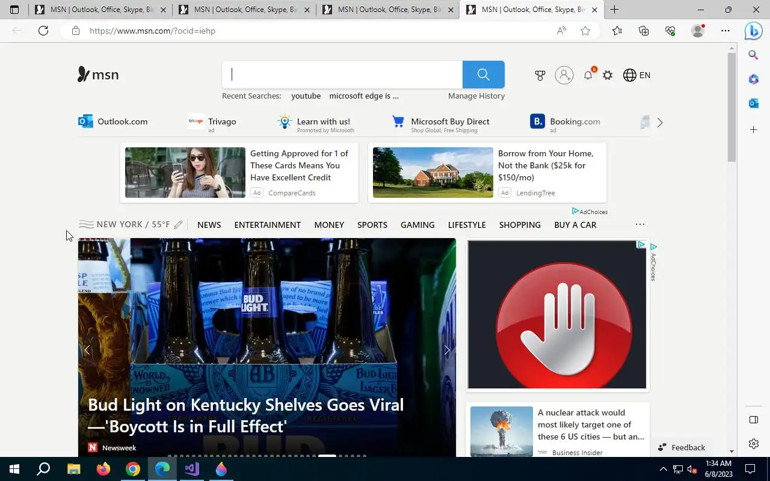Show hidden system tray icons chevron
Viewport: 770px width, 481px height.
click(664, 469)
